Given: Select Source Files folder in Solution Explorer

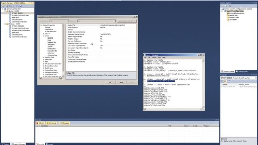Looking at the screenshot, I should pyautogui.click(x=233, y=20).
